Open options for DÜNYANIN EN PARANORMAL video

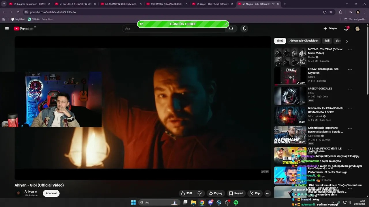click(350, 109)
